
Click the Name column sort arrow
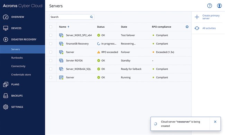coord(69,27)
